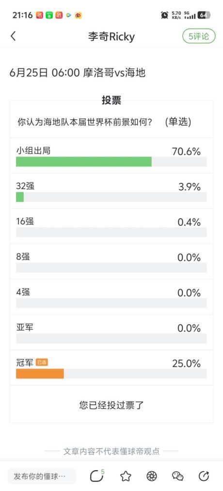Select the 16强 poll option
The height and width of the screenshot is (491, 223).
click(111, 227)
